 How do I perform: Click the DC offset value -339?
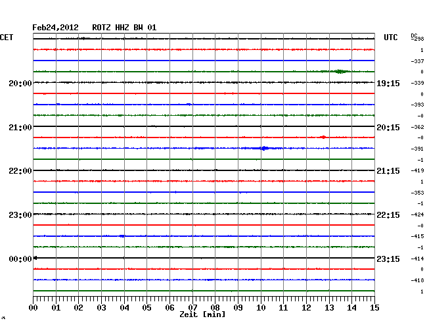coord(417,83)
